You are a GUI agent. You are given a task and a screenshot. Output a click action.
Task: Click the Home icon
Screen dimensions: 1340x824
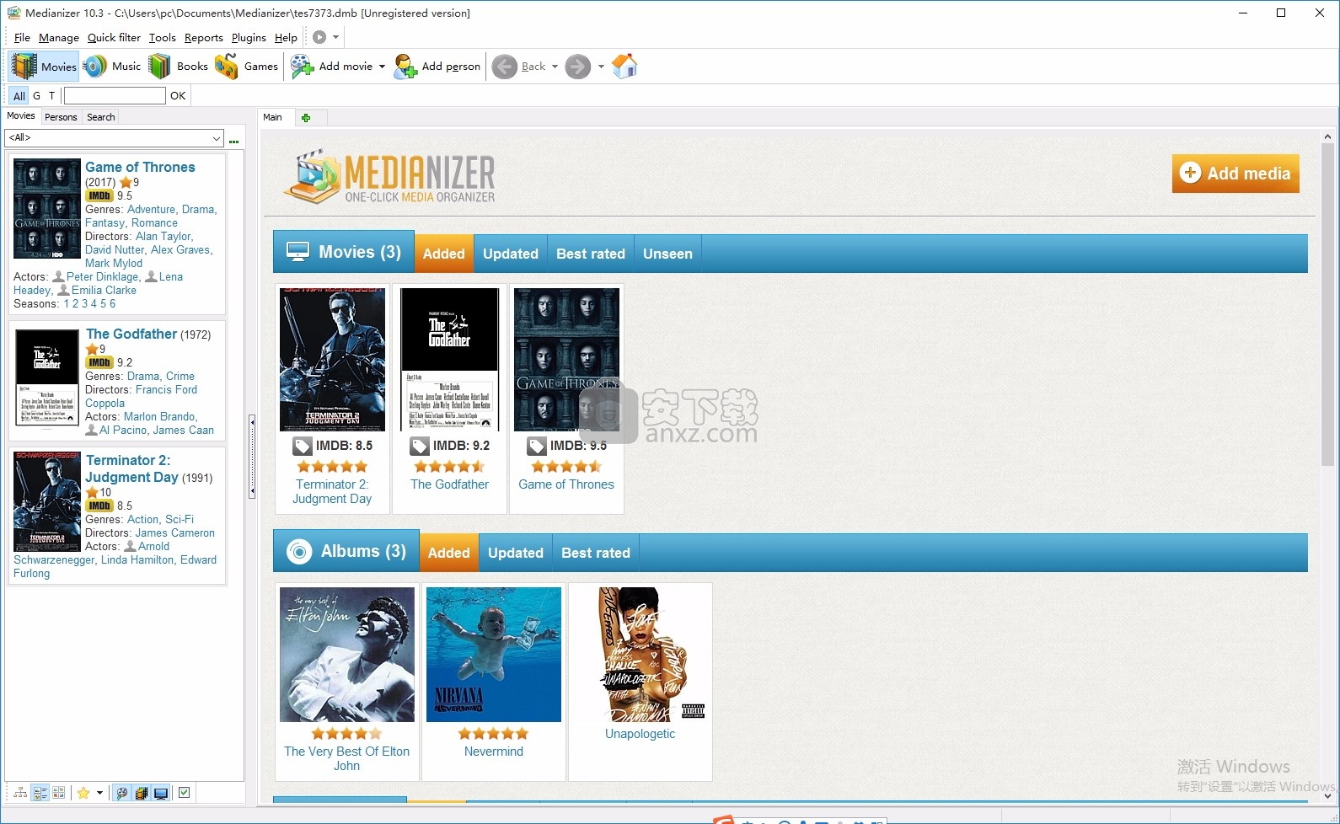624,66
